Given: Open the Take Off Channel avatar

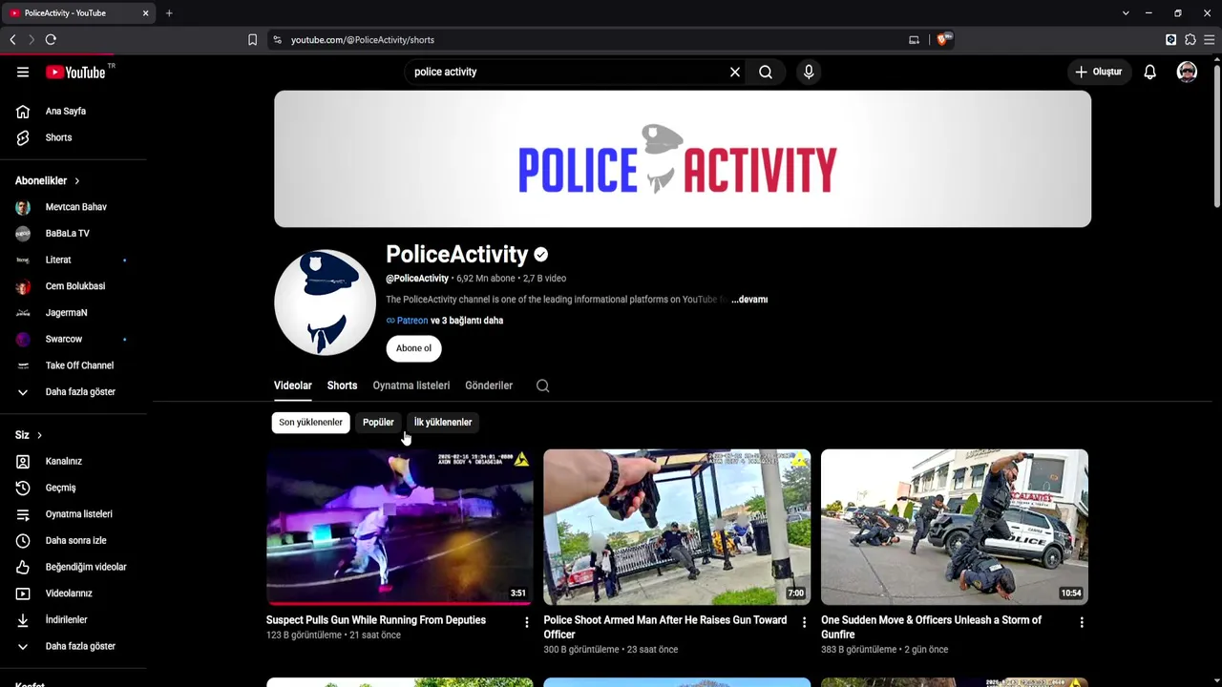Looking at the screenshot, I should (23, 365).
